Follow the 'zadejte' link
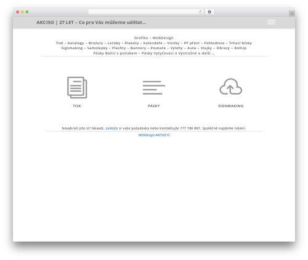 pyautogui.click(x=111, y=128)
